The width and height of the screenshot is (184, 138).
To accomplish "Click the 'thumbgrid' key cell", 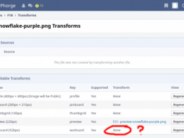I will [78, 113].
